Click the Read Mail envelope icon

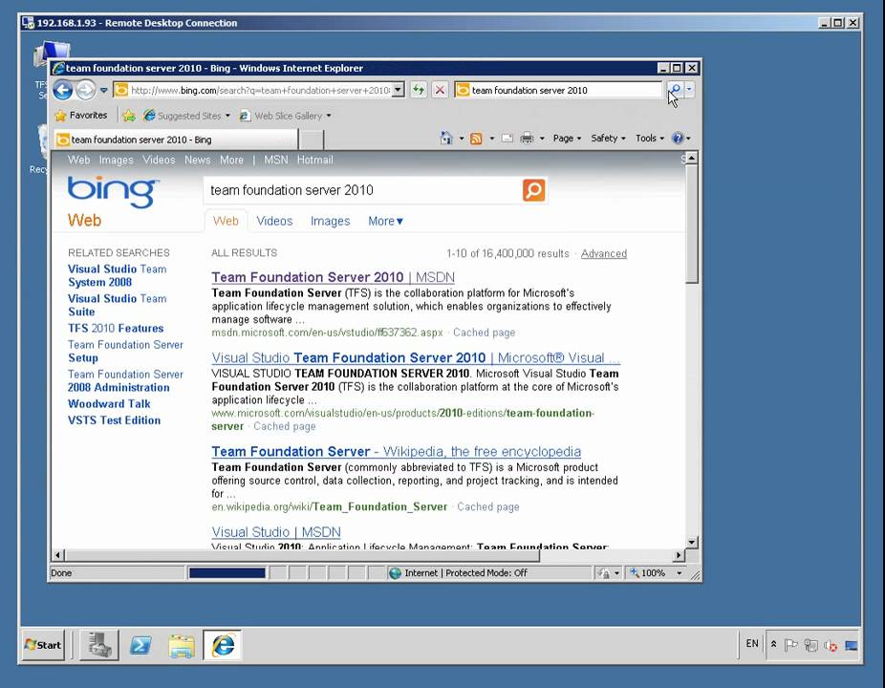[x=507, y=139]
